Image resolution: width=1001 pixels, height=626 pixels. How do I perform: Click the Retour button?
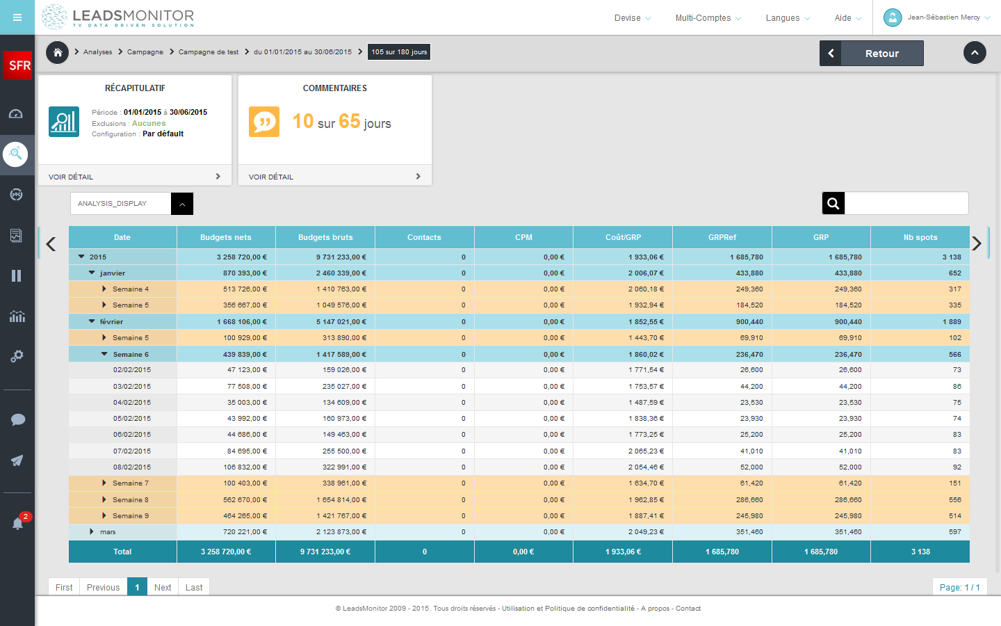[872, 53]
